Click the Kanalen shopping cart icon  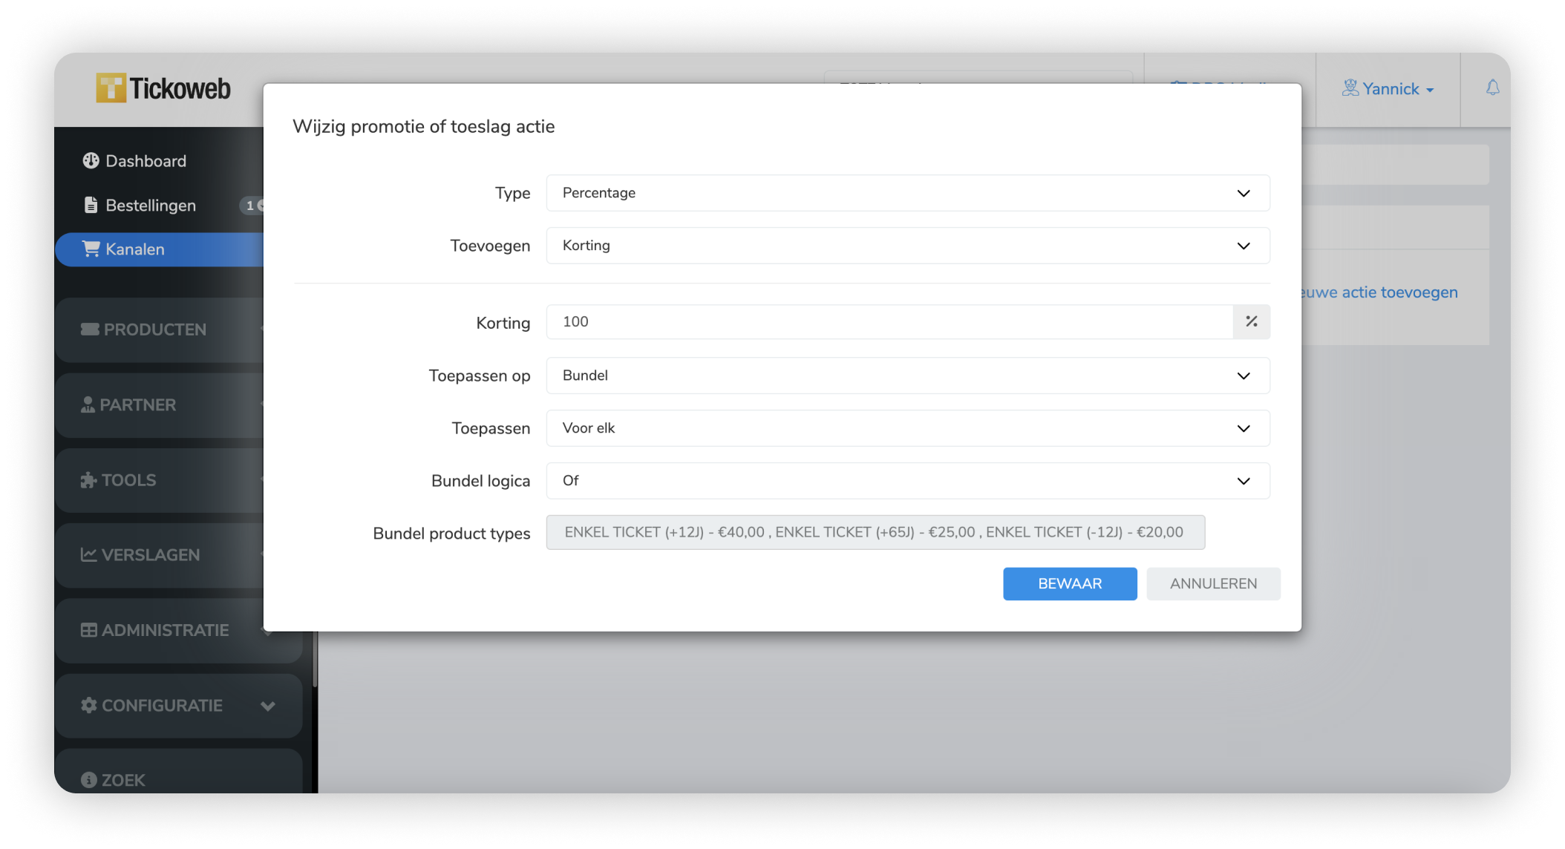pos(91,249)
